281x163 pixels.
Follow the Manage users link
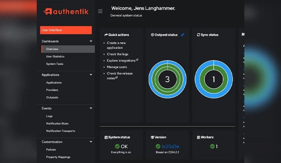pyautogui.click(x=117, y=67)
